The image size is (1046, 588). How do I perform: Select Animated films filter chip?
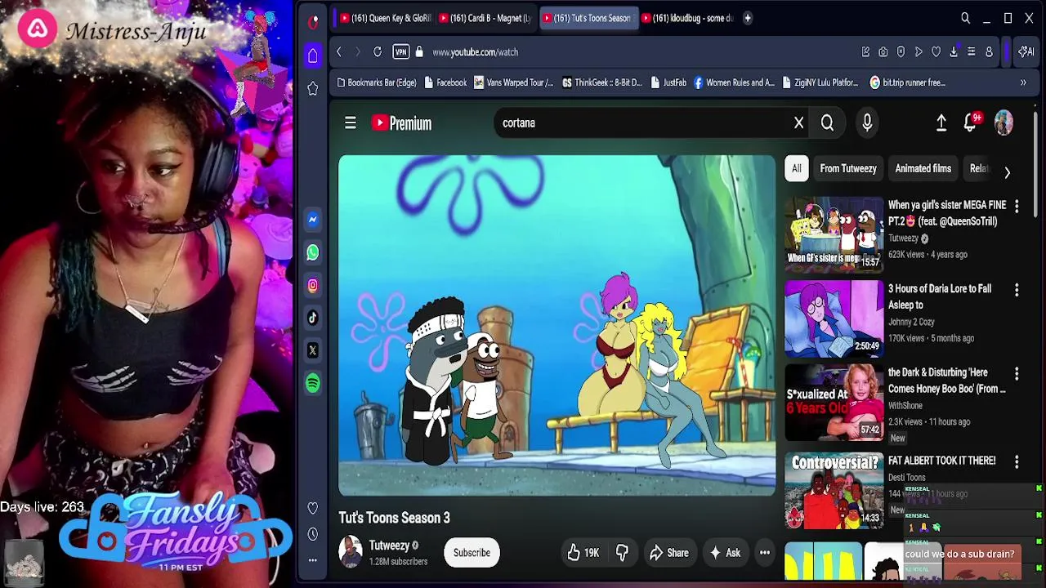923,169
